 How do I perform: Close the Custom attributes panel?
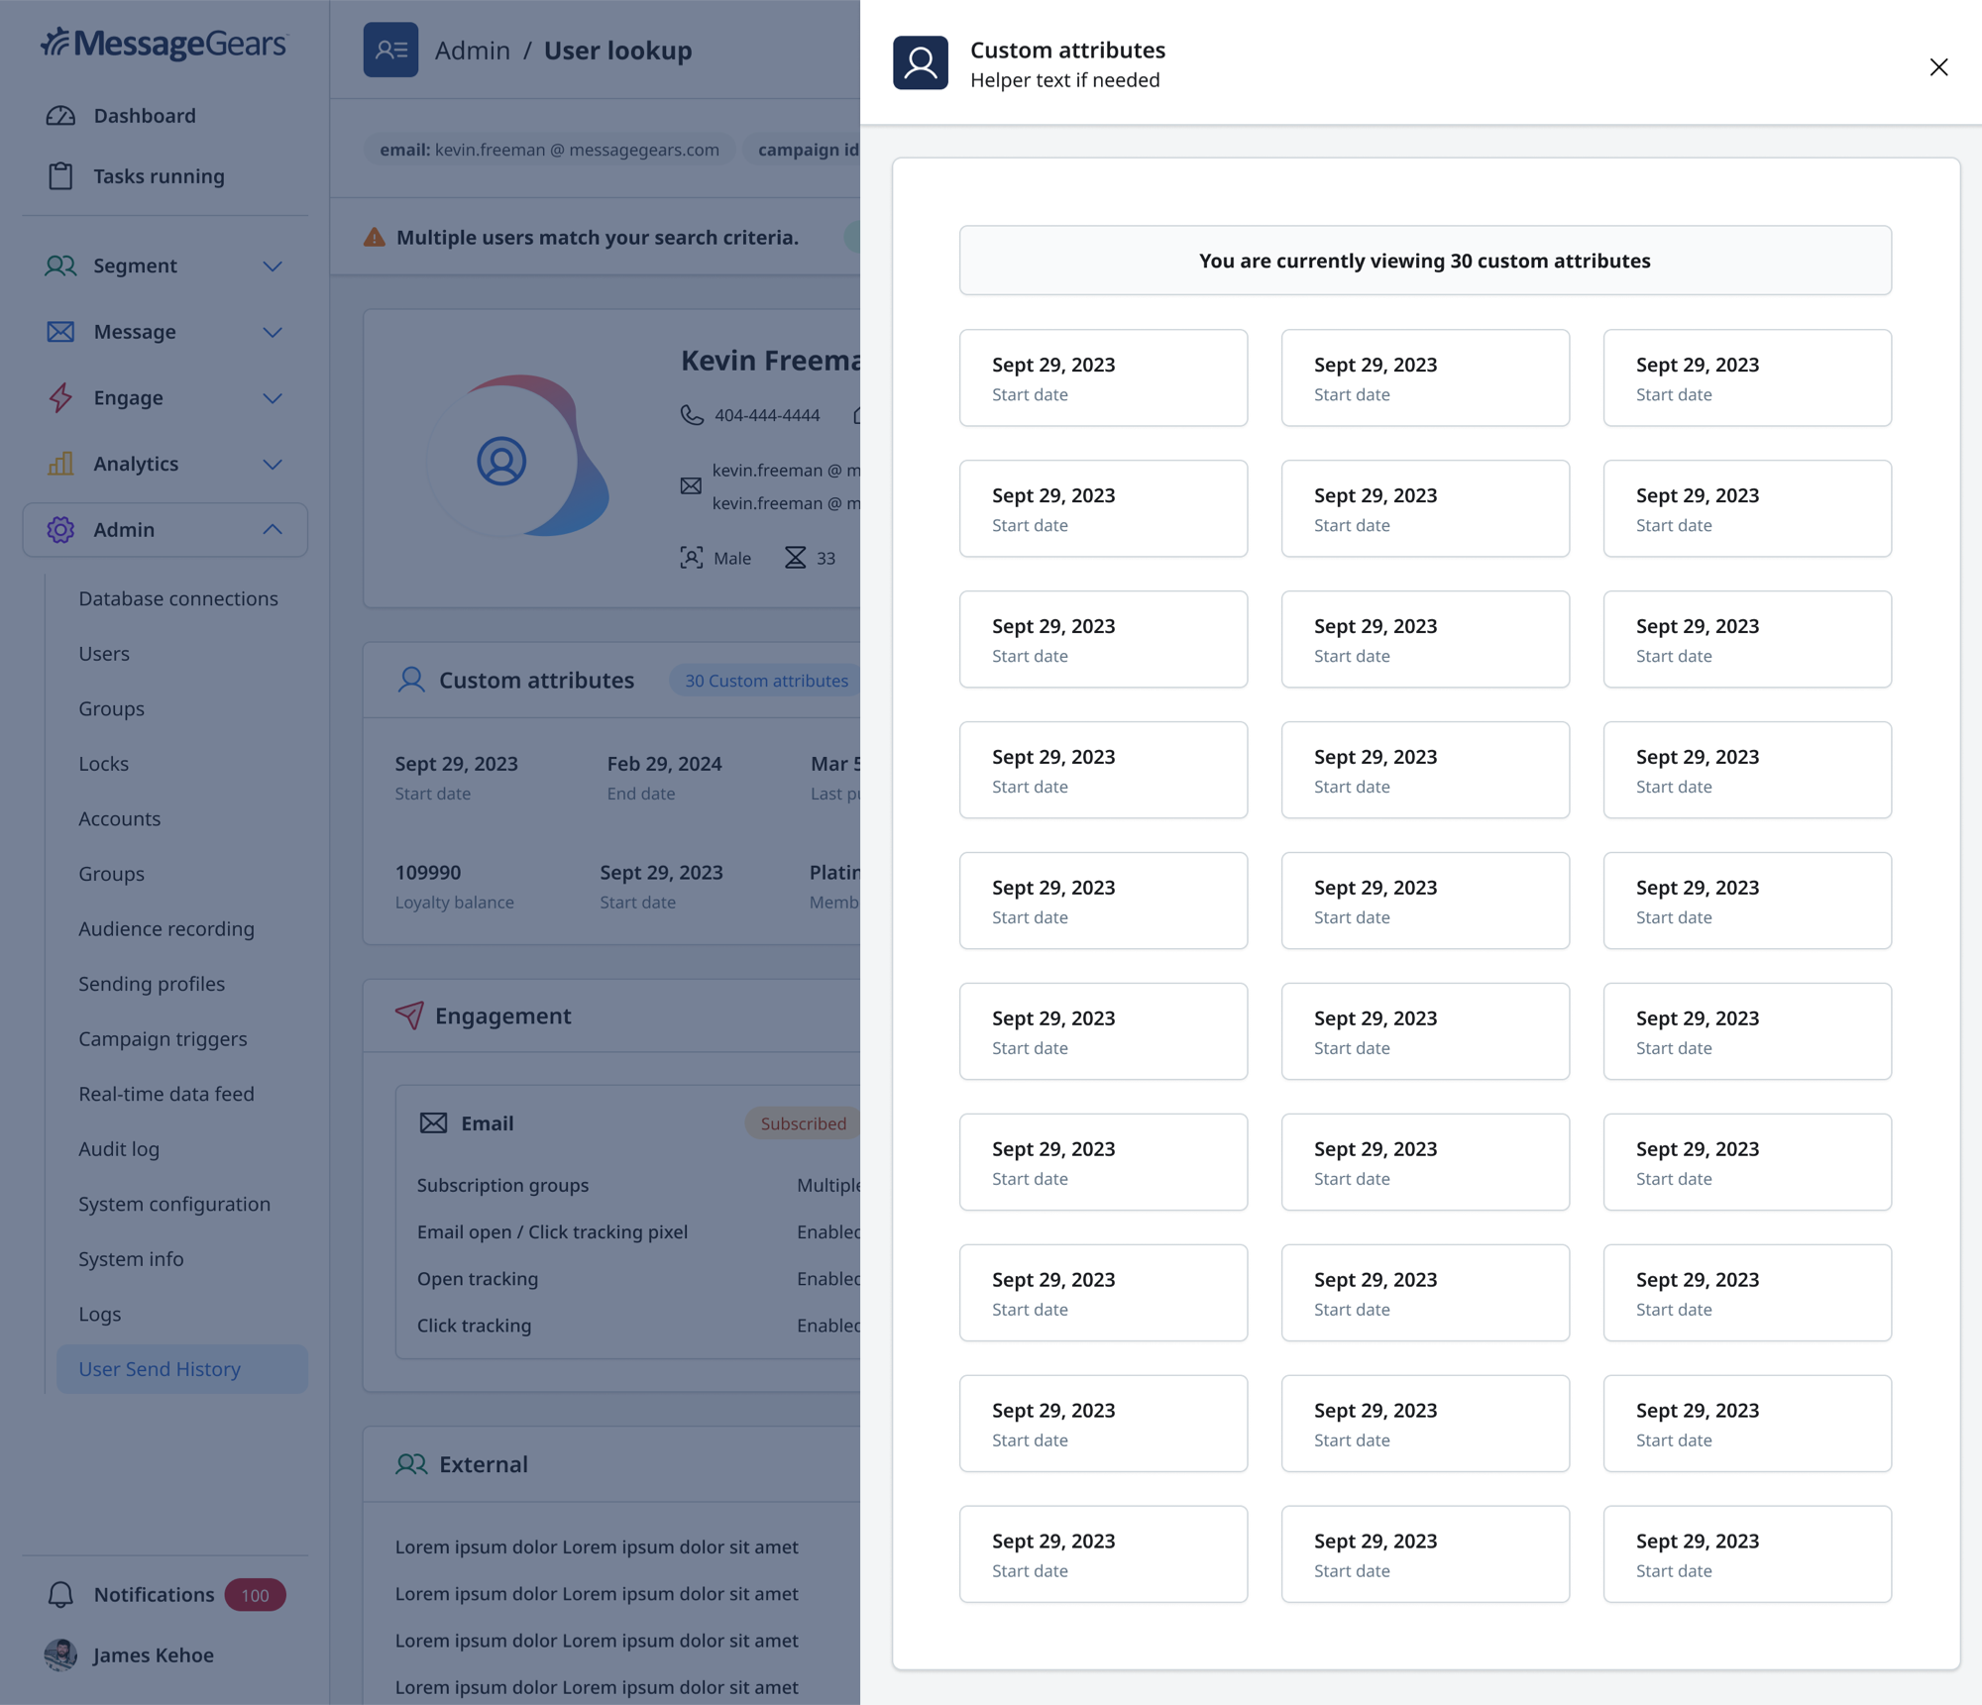tap(1938, 66)
